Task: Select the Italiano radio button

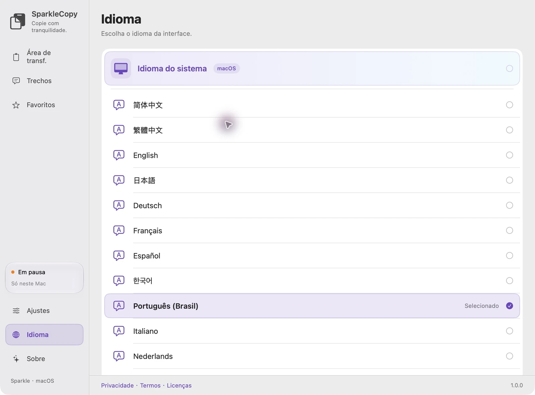Action: (x=509, y=331)
